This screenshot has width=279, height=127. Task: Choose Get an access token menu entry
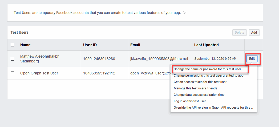[200, 82]
